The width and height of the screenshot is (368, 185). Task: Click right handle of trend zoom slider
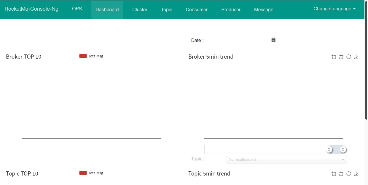coord(343,149)
